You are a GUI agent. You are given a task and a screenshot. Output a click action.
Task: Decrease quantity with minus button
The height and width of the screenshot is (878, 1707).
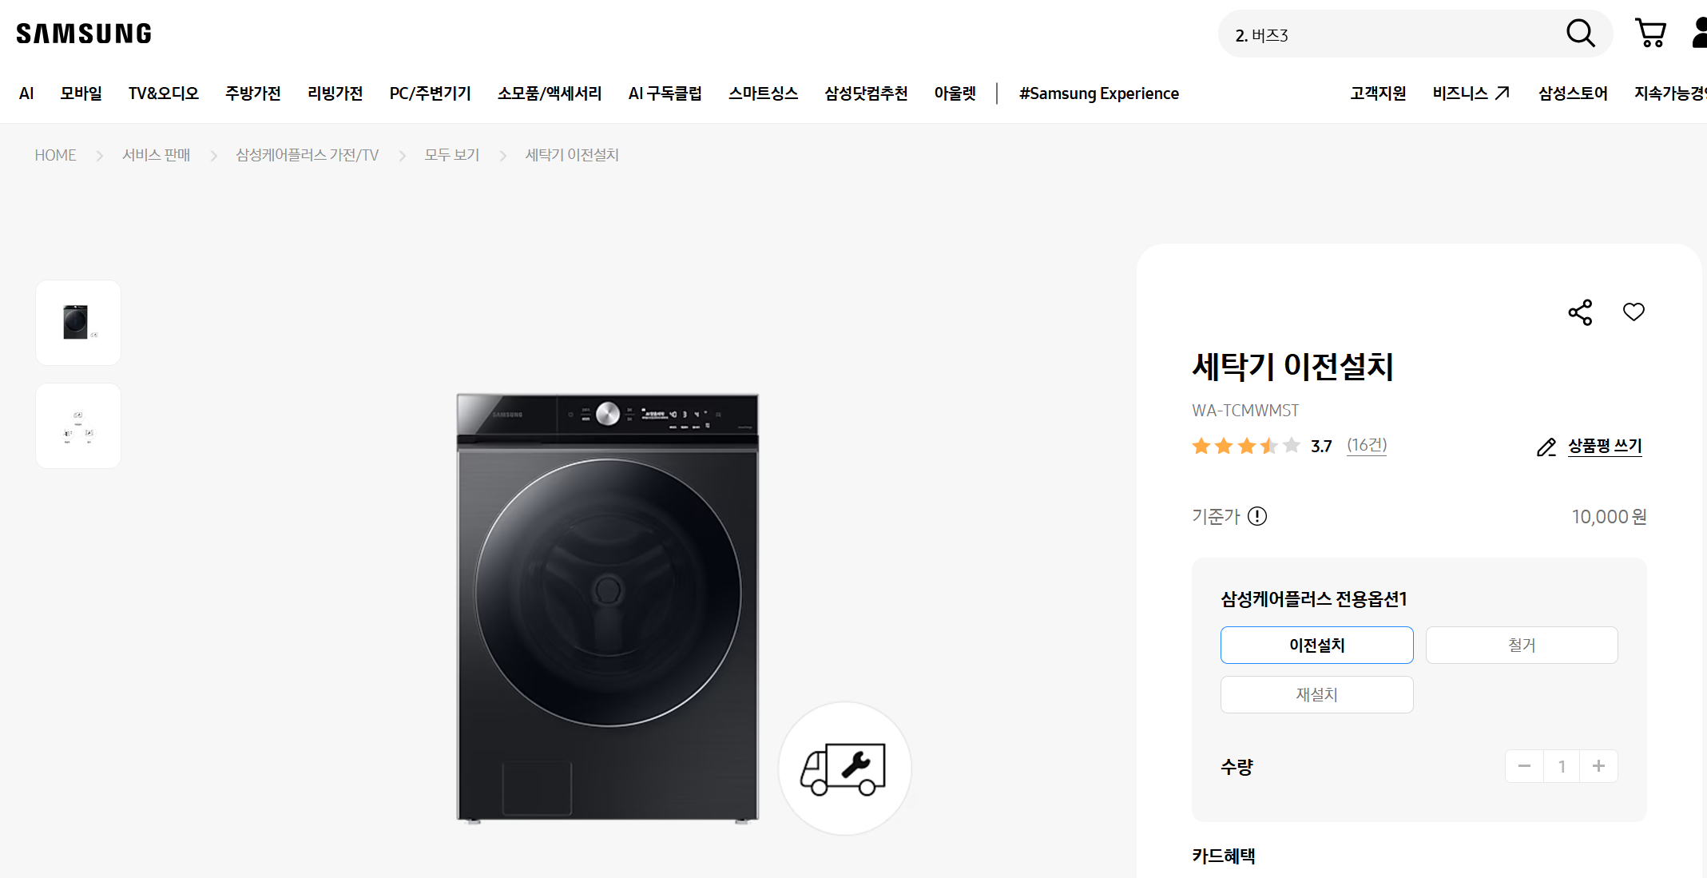click(1524, 766)
